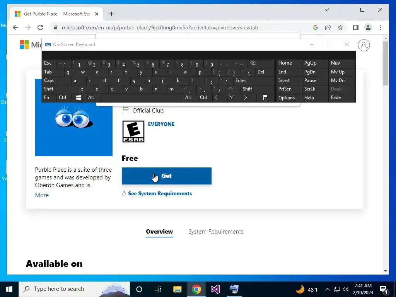
Task: Click the share page icon
Action: 328,27
